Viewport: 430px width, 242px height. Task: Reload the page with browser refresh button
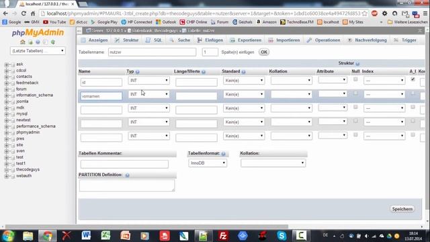[x=24, y=13]
